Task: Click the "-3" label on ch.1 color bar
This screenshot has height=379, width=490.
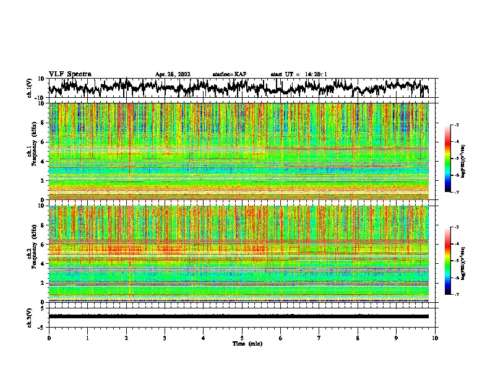Action: click(457, 124)
